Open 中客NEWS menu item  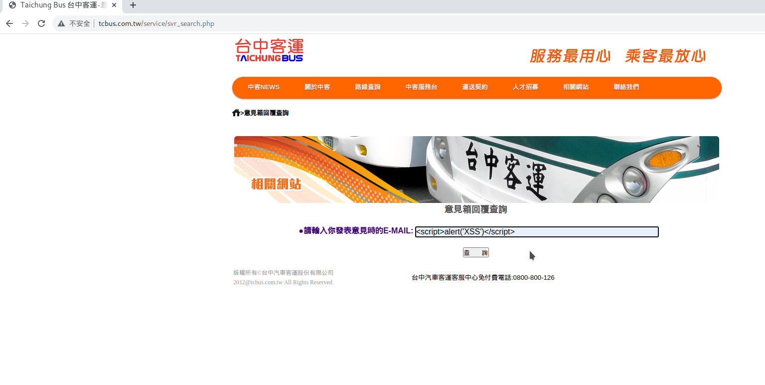coord(264,87)
